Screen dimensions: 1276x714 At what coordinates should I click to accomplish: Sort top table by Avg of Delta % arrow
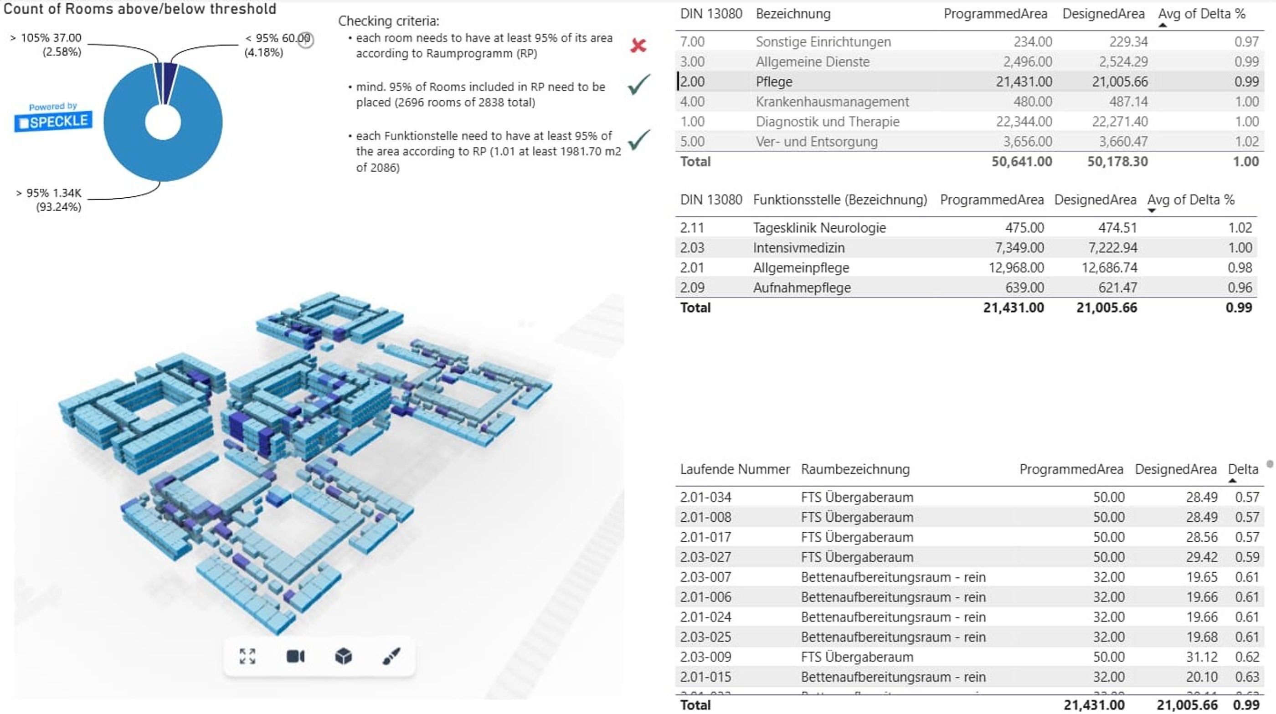(x=1163, y=25)
